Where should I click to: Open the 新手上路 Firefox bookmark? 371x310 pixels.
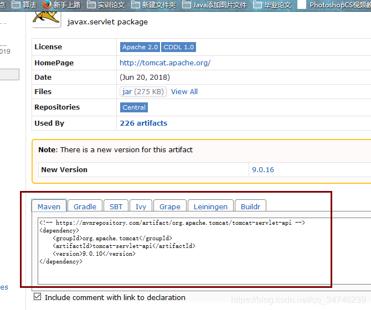tap(61, 4)
